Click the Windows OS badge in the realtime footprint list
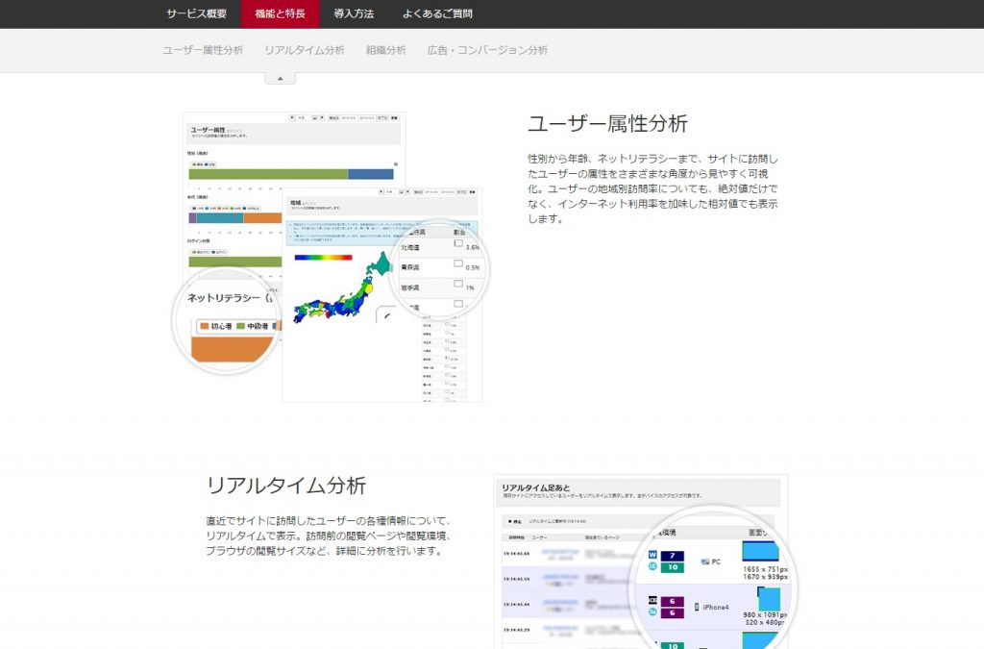Image resolution: width=984 pixels, height=649 pixels. click(x=652, y=555)
